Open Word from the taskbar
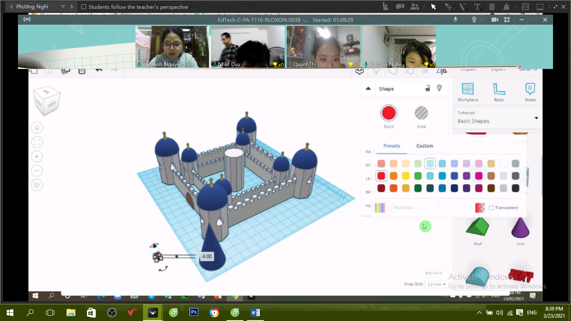 click(255, 312)
